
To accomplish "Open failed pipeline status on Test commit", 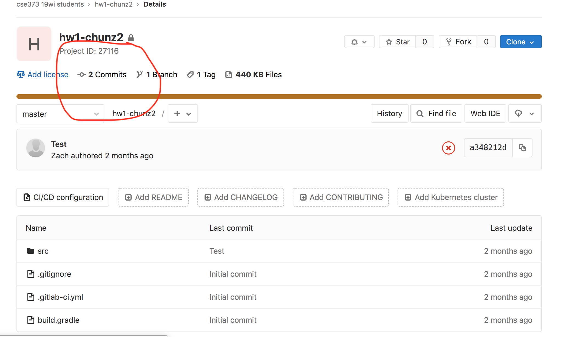I will [x=449, y=148].
